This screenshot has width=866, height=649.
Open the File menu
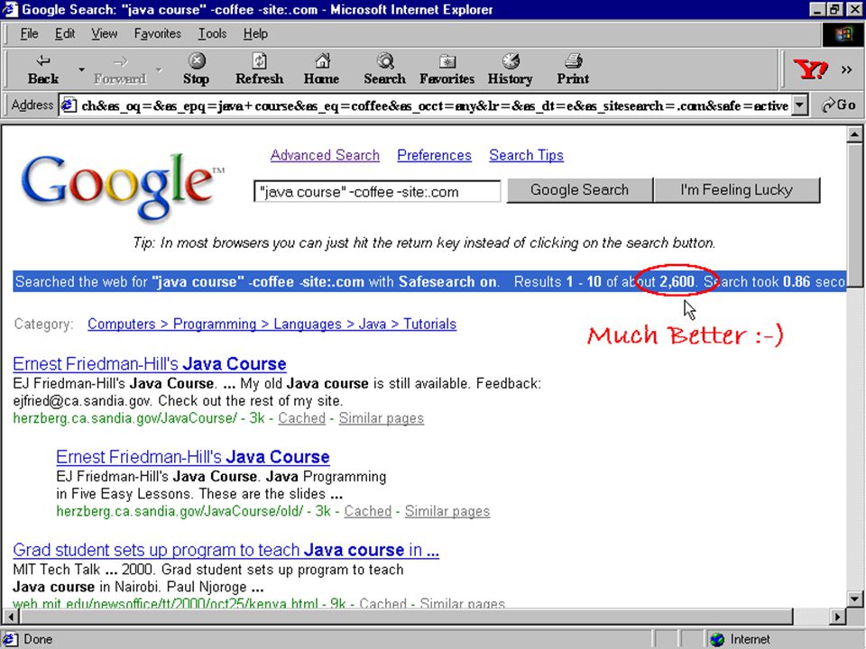pyautogui.click(x=29, y=33)
